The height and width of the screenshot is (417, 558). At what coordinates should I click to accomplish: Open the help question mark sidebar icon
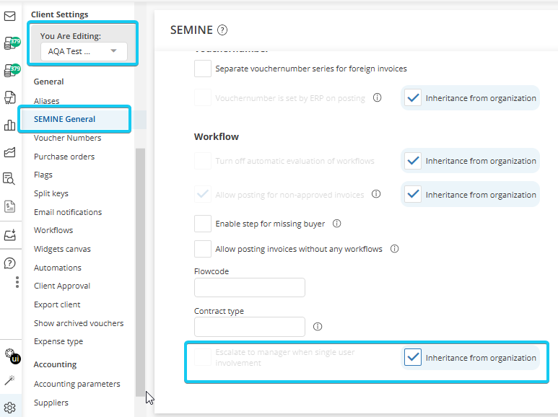tap(9, 263)
